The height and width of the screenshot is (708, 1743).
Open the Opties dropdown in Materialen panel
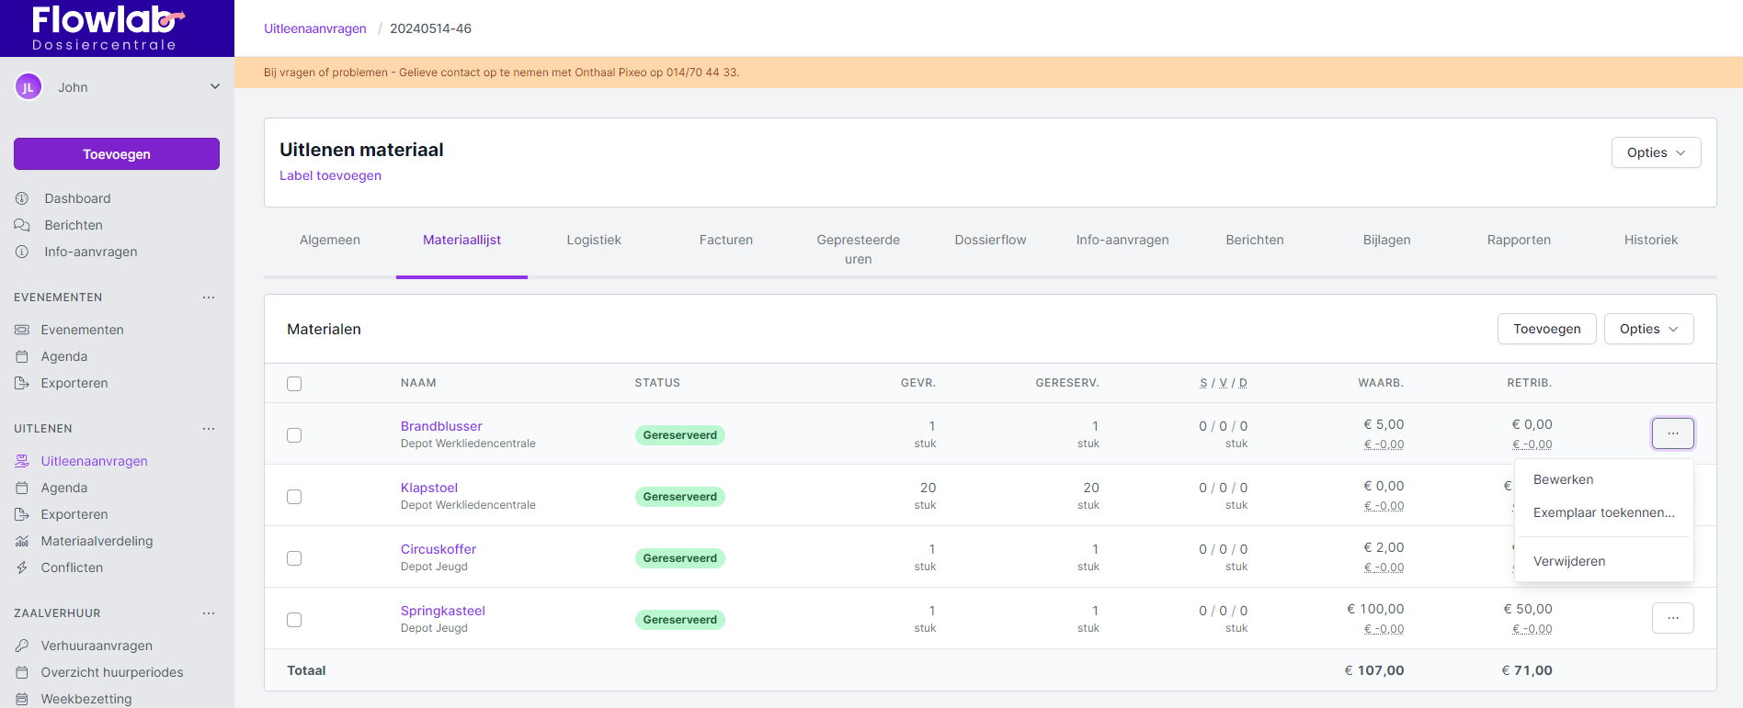1647,329
